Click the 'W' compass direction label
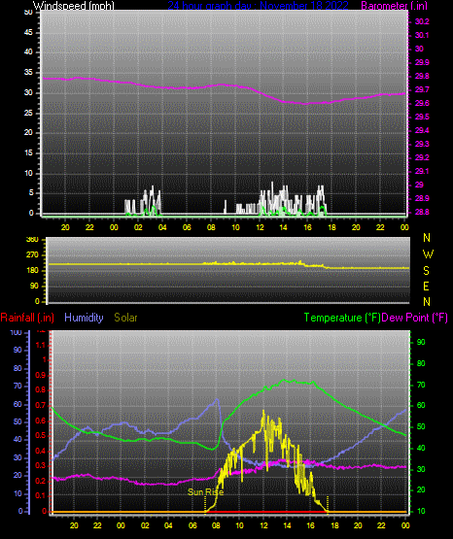Viewport: 453px width, 539px height. tap(428, 254)
